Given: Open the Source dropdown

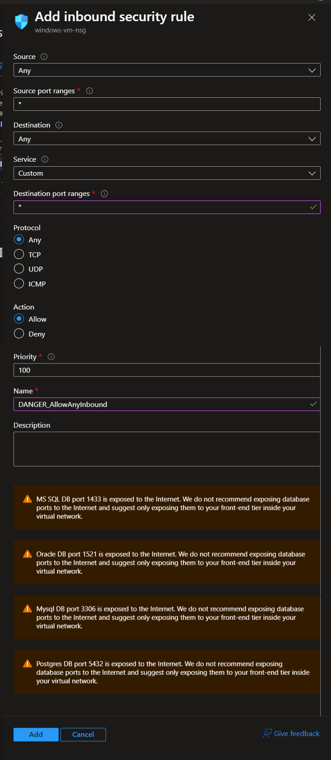Looking at the screenshot, I should coord(167,70).
